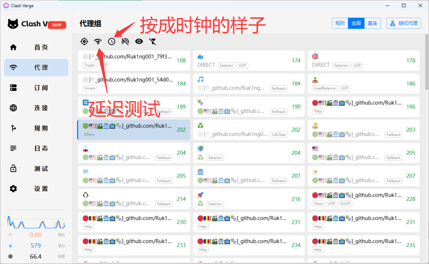Click the penguin icon on card 214
Image resolution: width=429 pixels, height=264 pixels.
85,195
